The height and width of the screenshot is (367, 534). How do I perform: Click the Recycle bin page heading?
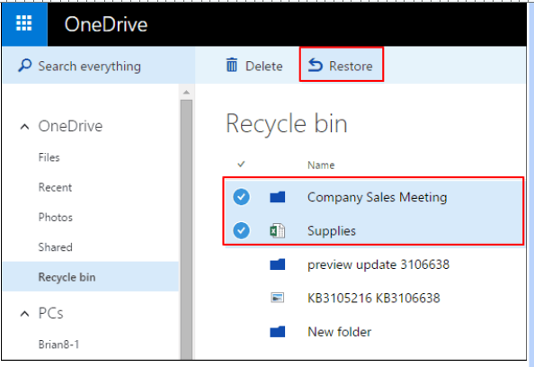click(x=287, y=123)
